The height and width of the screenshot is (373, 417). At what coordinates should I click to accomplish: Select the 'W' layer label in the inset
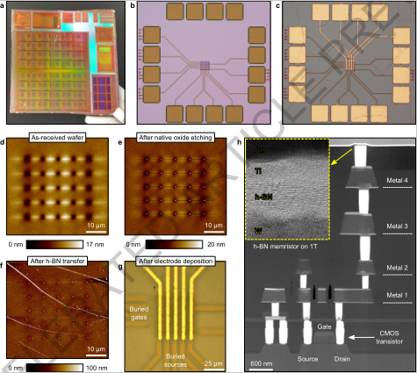(258, 232)
